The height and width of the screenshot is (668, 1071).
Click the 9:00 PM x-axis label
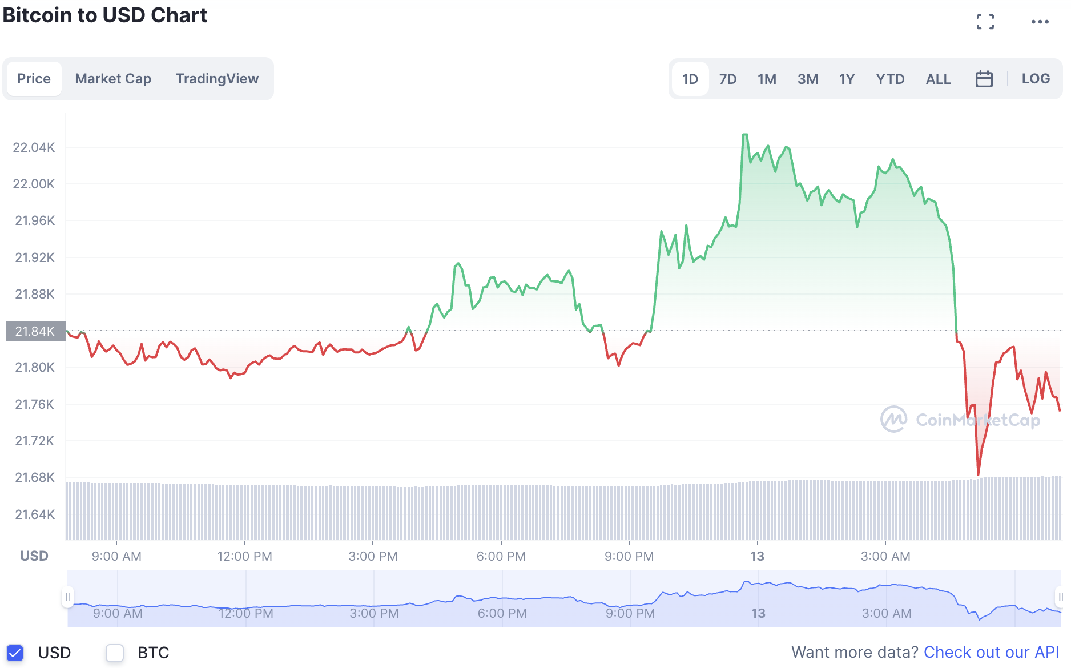pyautogui.click(x=629, y=556)
